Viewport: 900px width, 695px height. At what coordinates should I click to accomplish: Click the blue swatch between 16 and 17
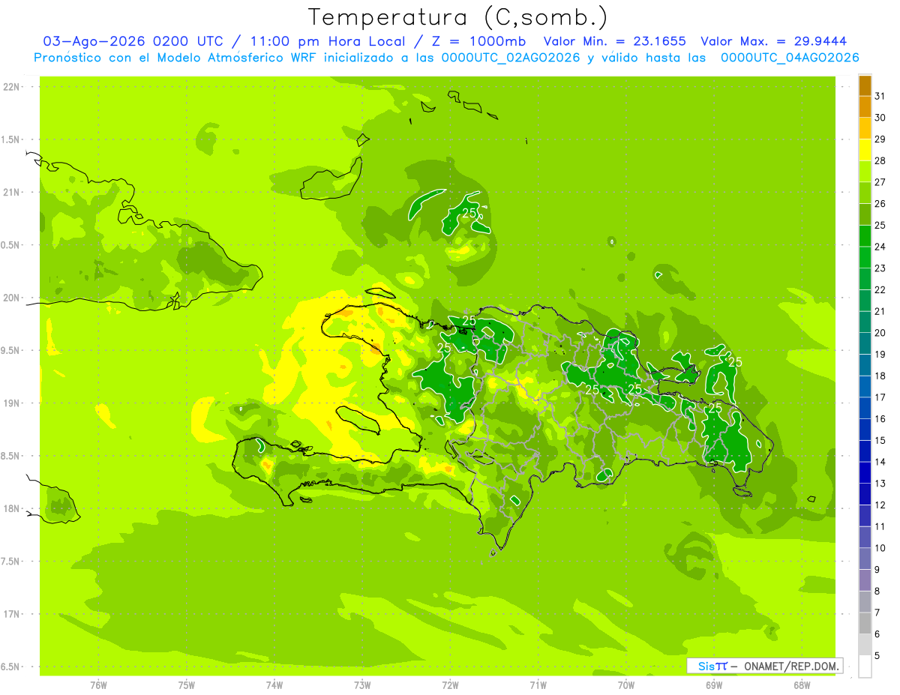click(x=865, y=408)
